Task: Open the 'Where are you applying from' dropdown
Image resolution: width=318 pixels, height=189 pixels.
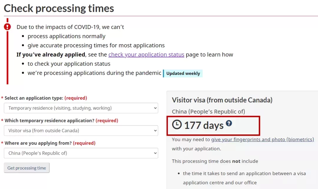Action: point(81,153)
